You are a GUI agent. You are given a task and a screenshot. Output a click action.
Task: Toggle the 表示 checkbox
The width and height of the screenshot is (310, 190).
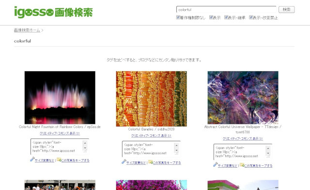point(211,17)
